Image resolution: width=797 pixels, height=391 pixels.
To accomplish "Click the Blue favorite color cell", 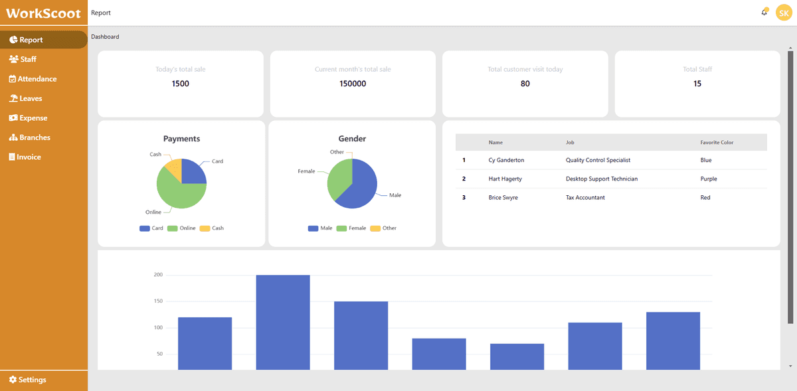I will click(706, 160).
